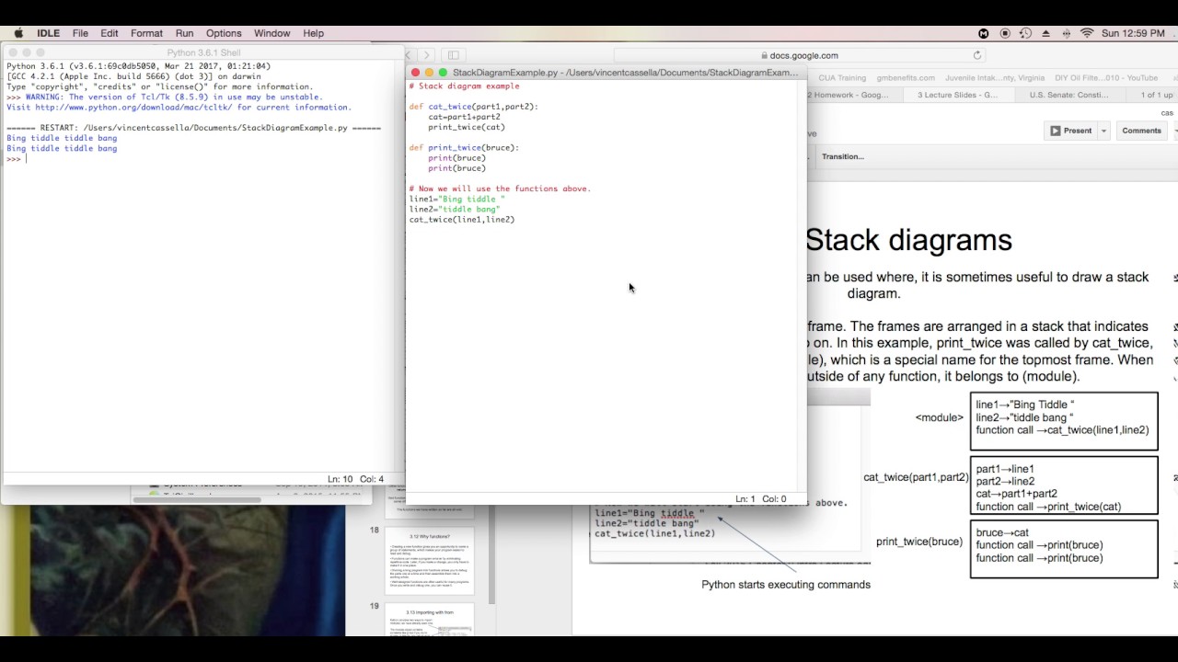Open the Present dropdown arrow
Screen dimensions: 1178x662
pos(1103,131)
